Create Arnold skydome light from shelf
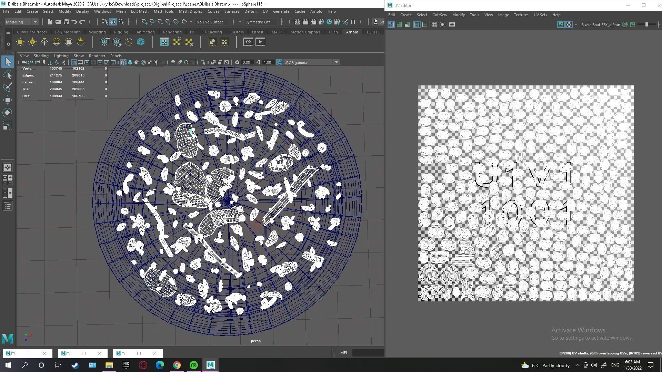Image resolution: width=662 pixels, height=372 pixels. click(57, 42)
